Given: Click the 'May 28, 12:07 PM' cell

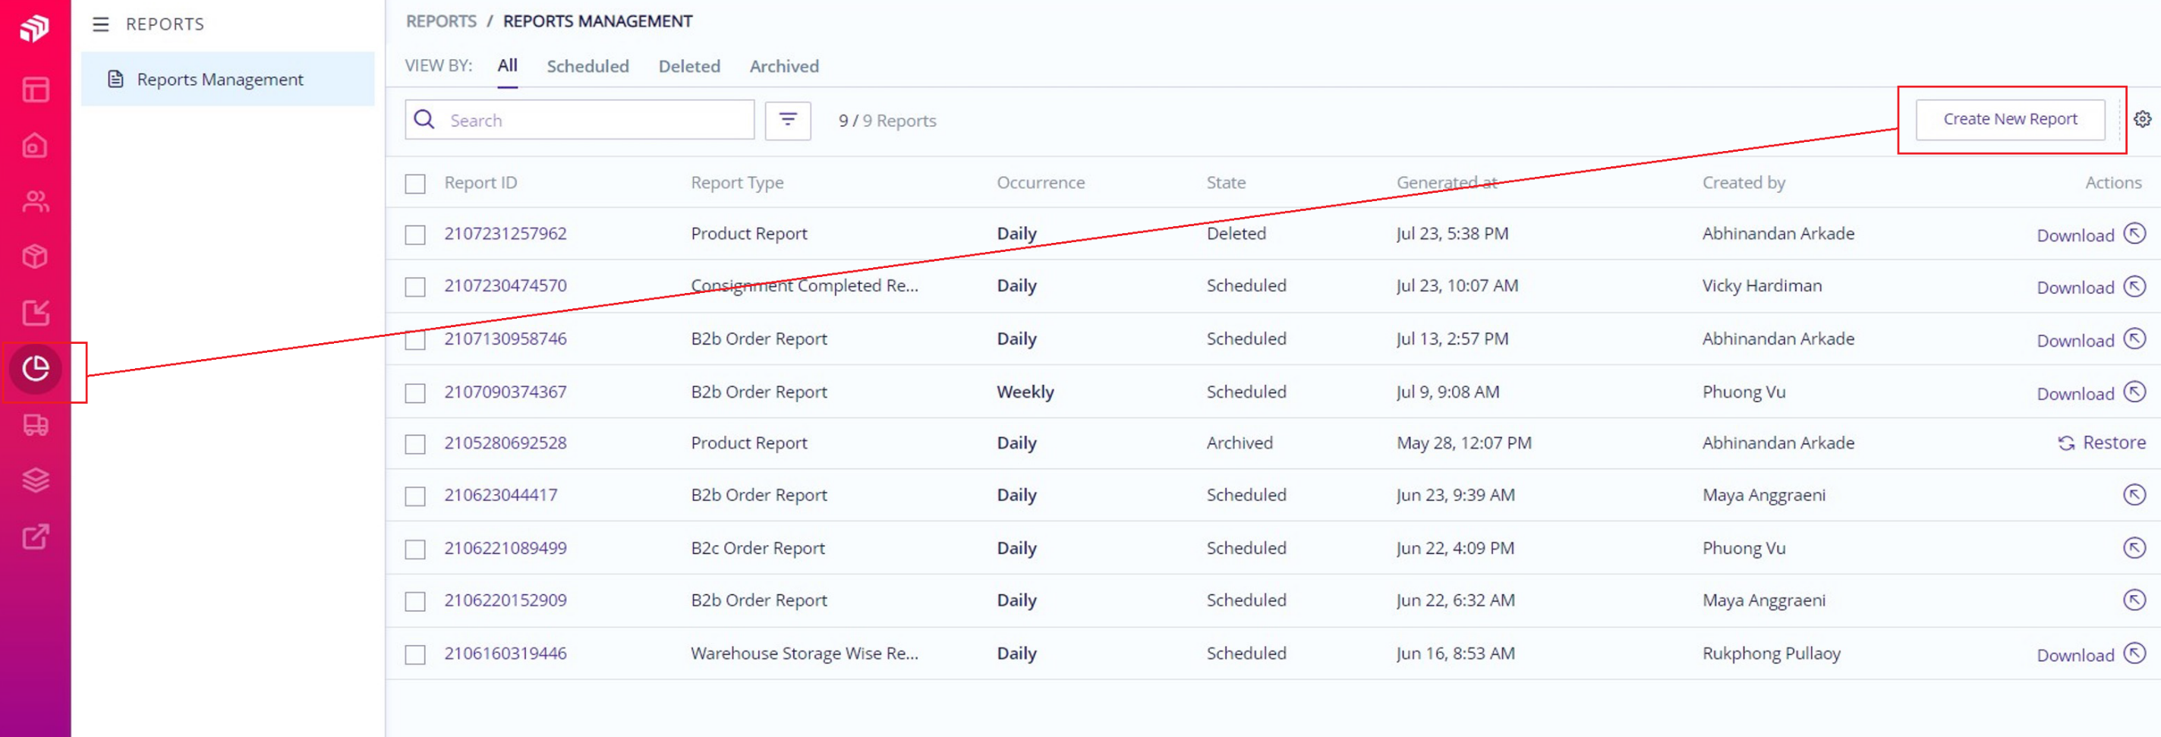Looking at the screenshot, I should pos(1464,443).
